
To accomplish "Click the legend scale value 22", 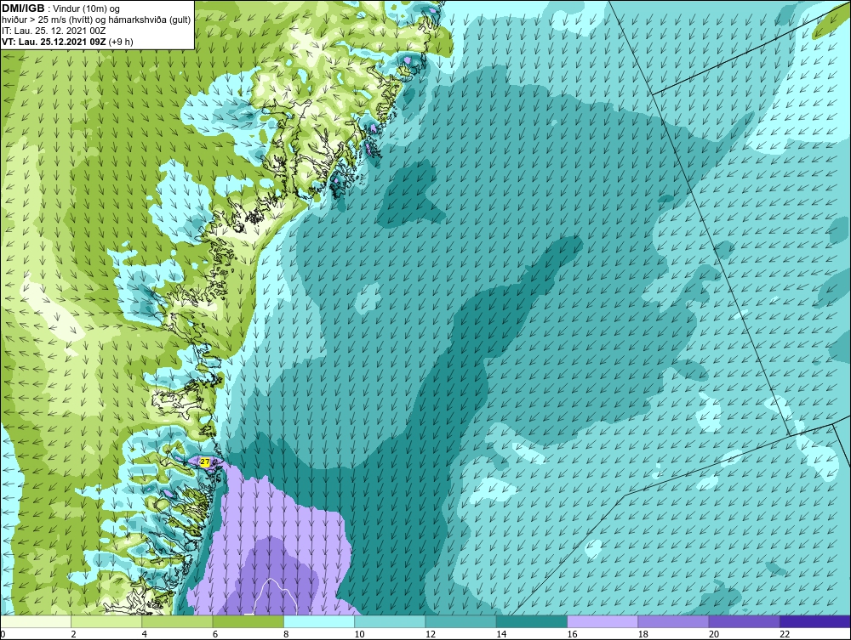I will 785,635.
